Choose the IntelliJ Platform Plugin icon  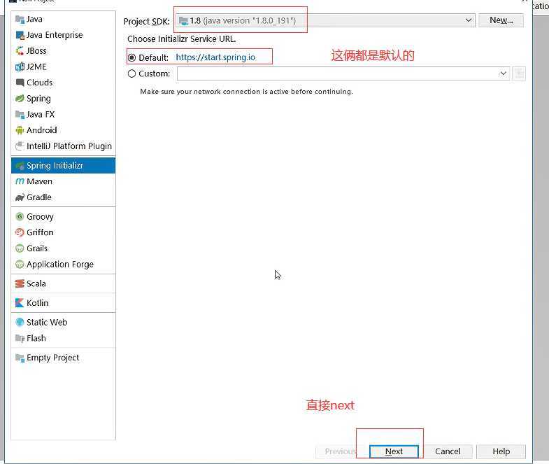[20, 146]
